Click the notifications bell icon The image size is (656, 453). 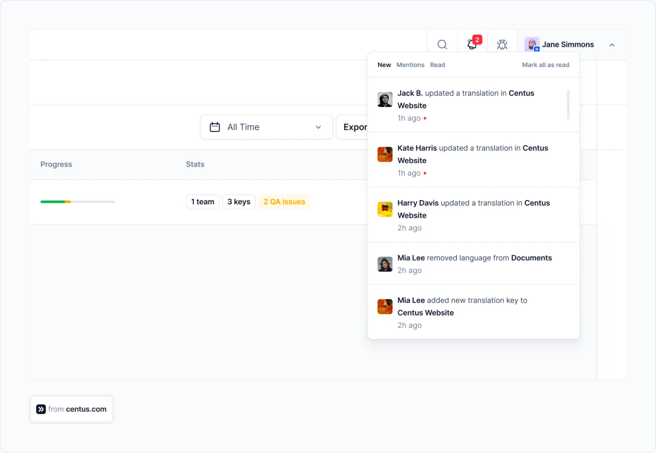472,45
